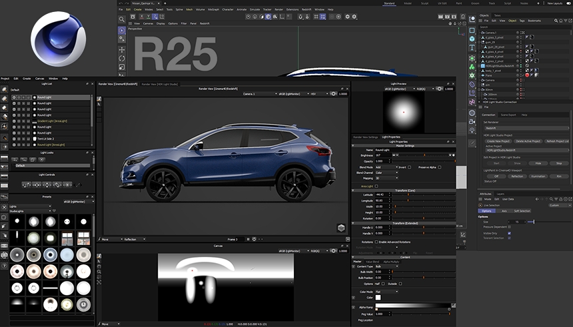The height and width of the screenshot is (327, 573).
Task: Click the search icon in Attributes panel
Action: (551, 199)
